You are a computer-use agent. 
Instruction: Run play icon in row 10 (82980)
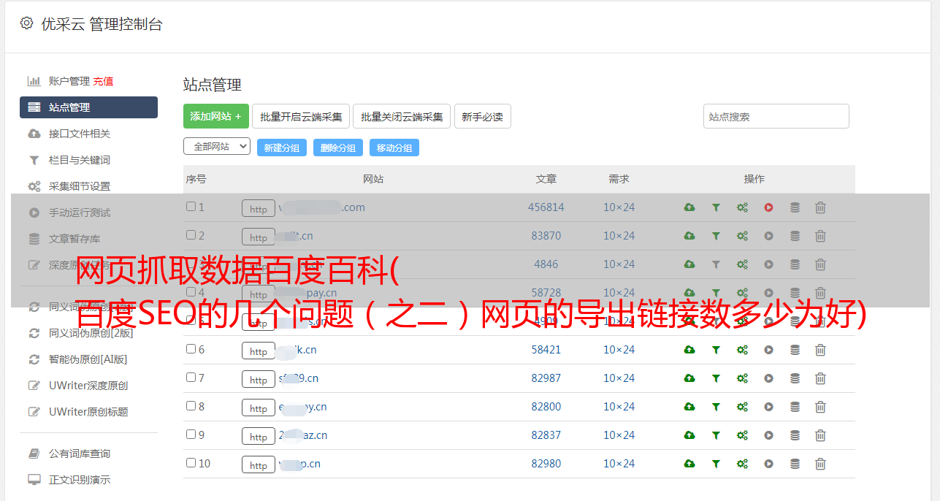click(768, 464)
